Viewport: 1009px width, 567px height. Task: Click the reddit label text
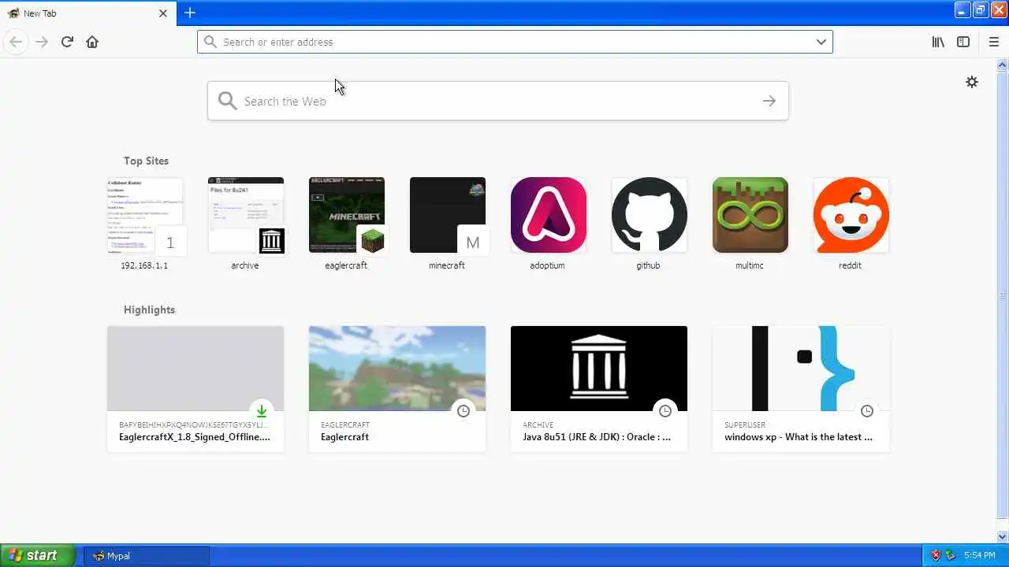(x=850, y=265)
